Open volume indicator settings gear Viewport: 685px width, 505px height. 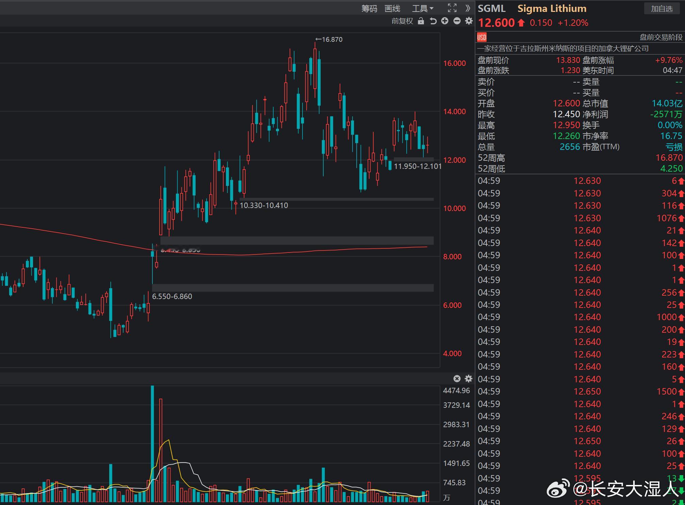[x=469, y=379]
